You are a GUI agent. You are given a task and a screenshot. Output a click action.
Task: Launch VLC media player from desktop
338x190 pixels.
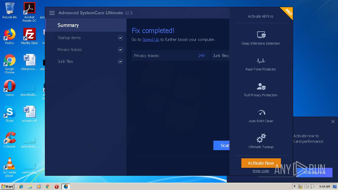coord(10,167)
